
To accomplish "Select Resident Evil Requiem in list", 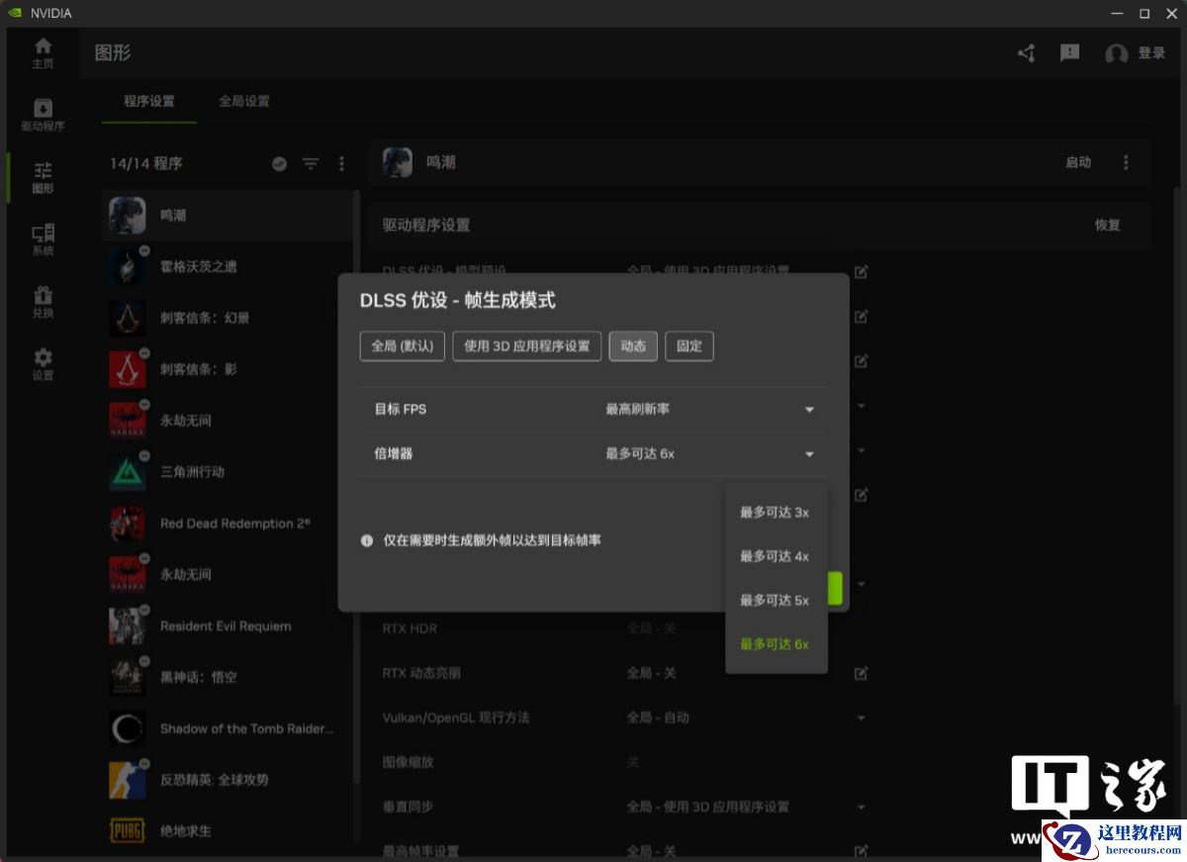I will point(228,625).
